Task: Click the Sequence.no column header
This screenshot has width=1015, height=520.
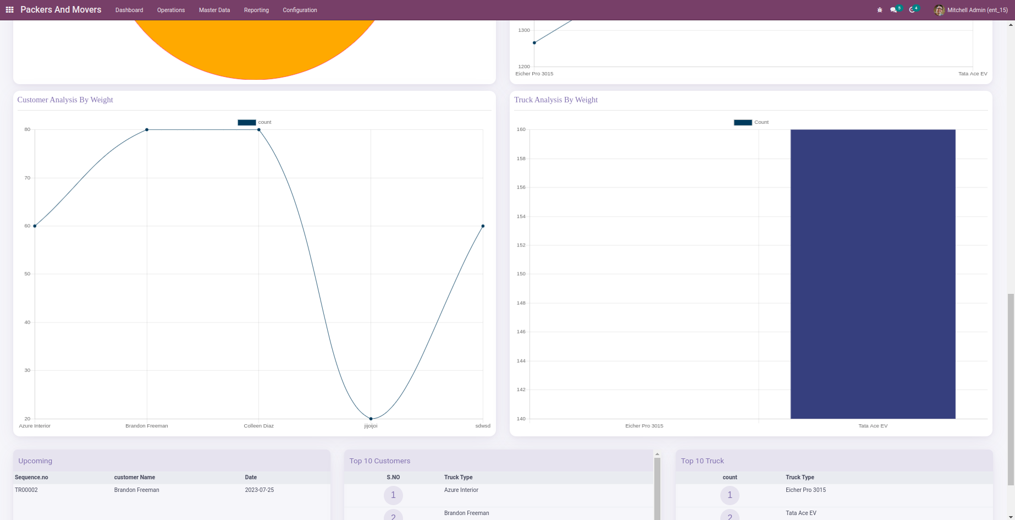Action: (x=31, y=478)
